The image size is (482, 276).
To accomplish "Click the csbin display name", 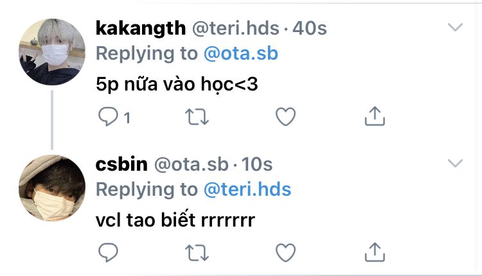I will point(120,164).
